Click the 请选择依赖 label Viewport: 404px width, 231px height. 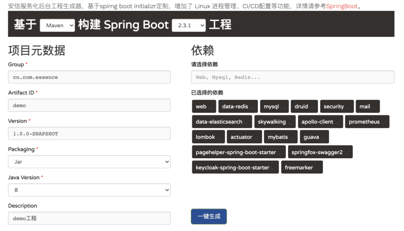point(204,65)
